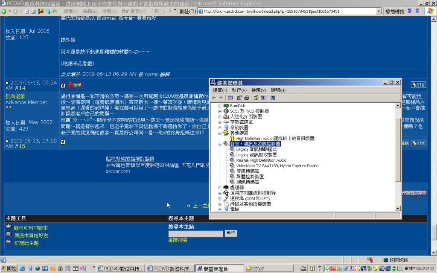
Task: Expand the RamDisk node
Action: pyautogui.click(x=220, y=106)
